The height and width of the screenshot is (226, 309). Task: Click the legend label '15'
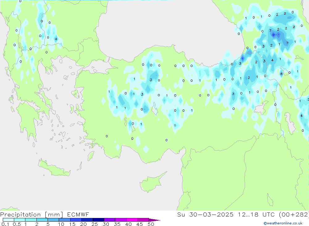(x=72, y=224)
